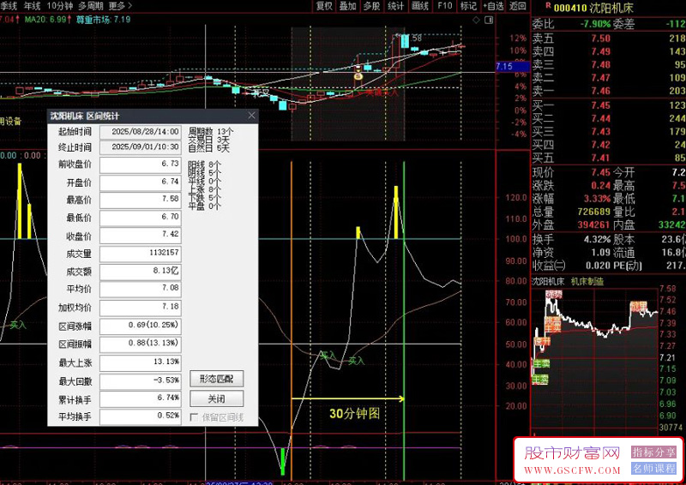Click the 卖一 price 7.46 row
Image resolution: width=686 pixels, height=485 pixels.
(609, 91)
